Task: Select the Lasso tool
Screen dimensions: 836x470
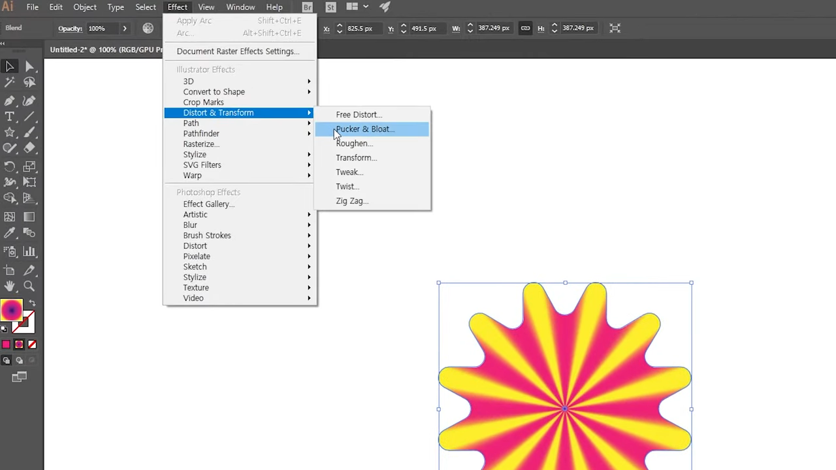Action: coord(29,82)
